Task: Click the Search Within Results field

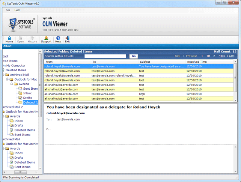Action: (x=105, y=56)
